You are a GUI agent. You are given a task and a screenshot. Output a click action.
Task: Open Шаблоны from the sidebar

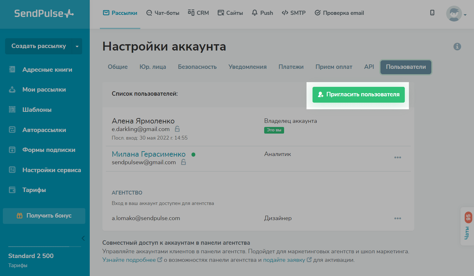pyautogui.click(x=37, y=110)
